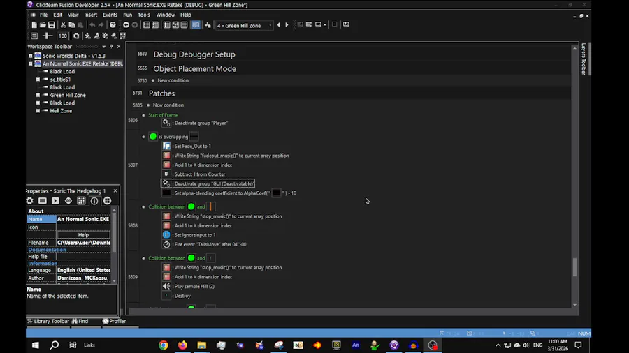629x353 pixels.
Task: Select Deactivate group "GUI (Deactivatable)" action
Action: coord(208,183)
